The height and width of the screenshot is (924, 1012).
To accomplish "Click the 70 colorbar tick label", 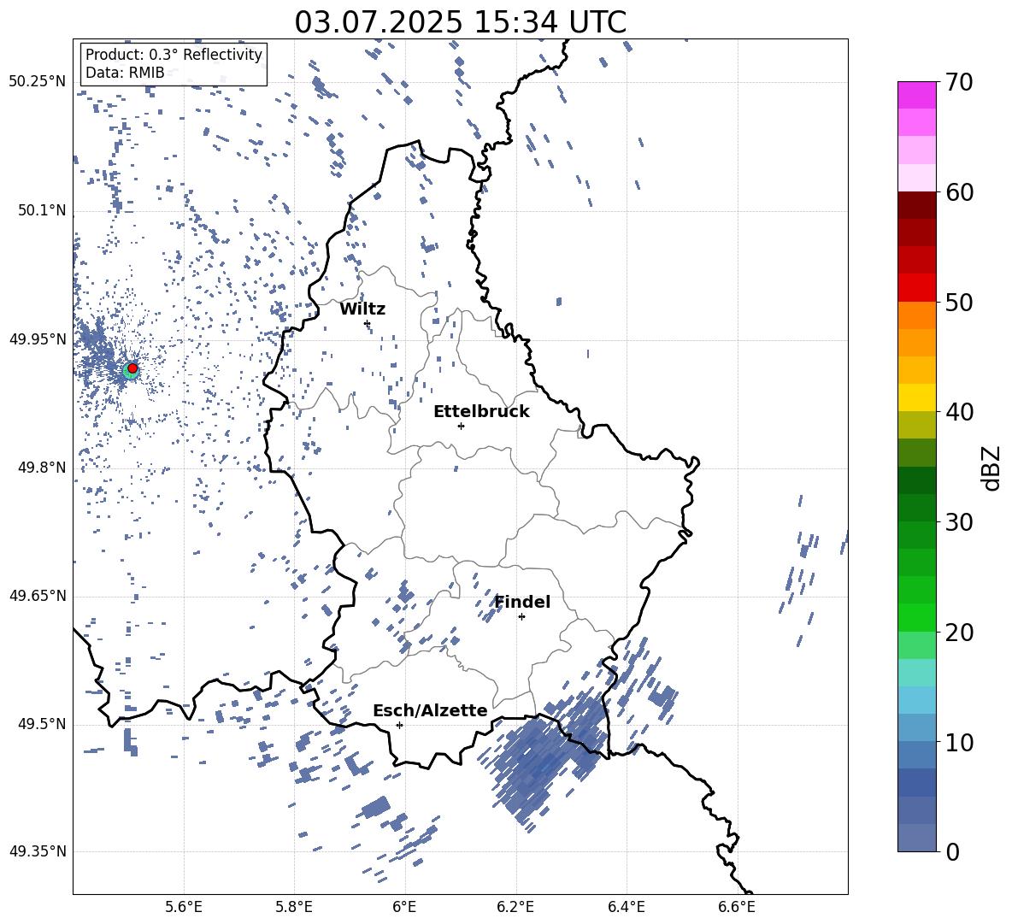I will coord(958,82).
